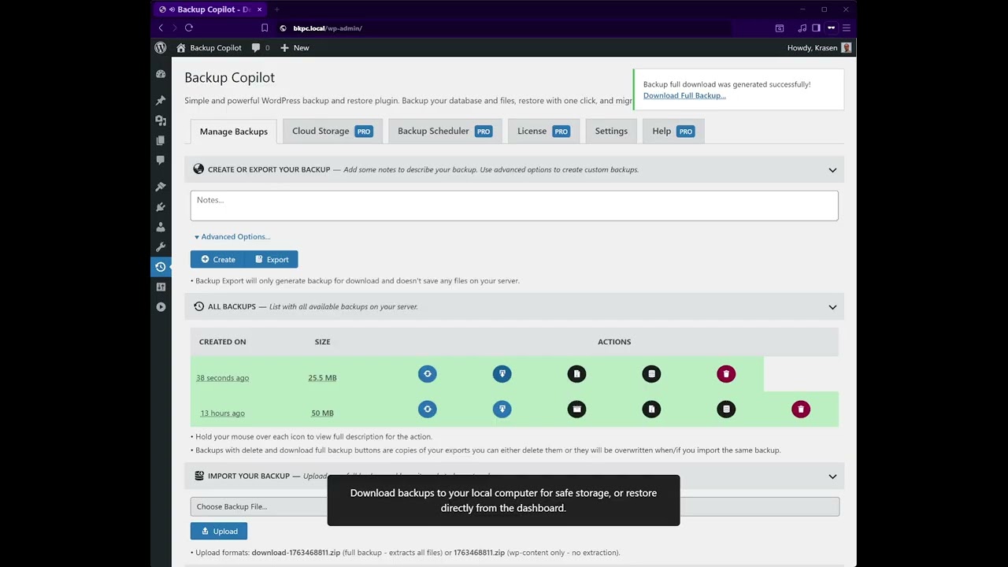Click the 25.5 MB size value
The image size is (1008, 567).
pyautogui.click(x=322, y=378)
